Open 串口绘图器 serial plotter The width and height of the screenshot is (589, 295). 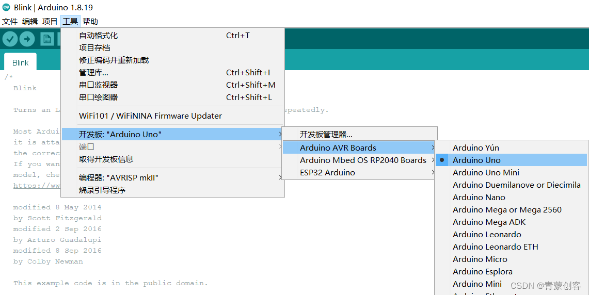172,97
